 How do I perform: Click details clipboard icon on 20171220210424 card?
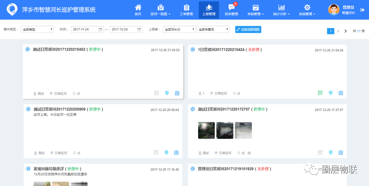click(x=341, y=93)
